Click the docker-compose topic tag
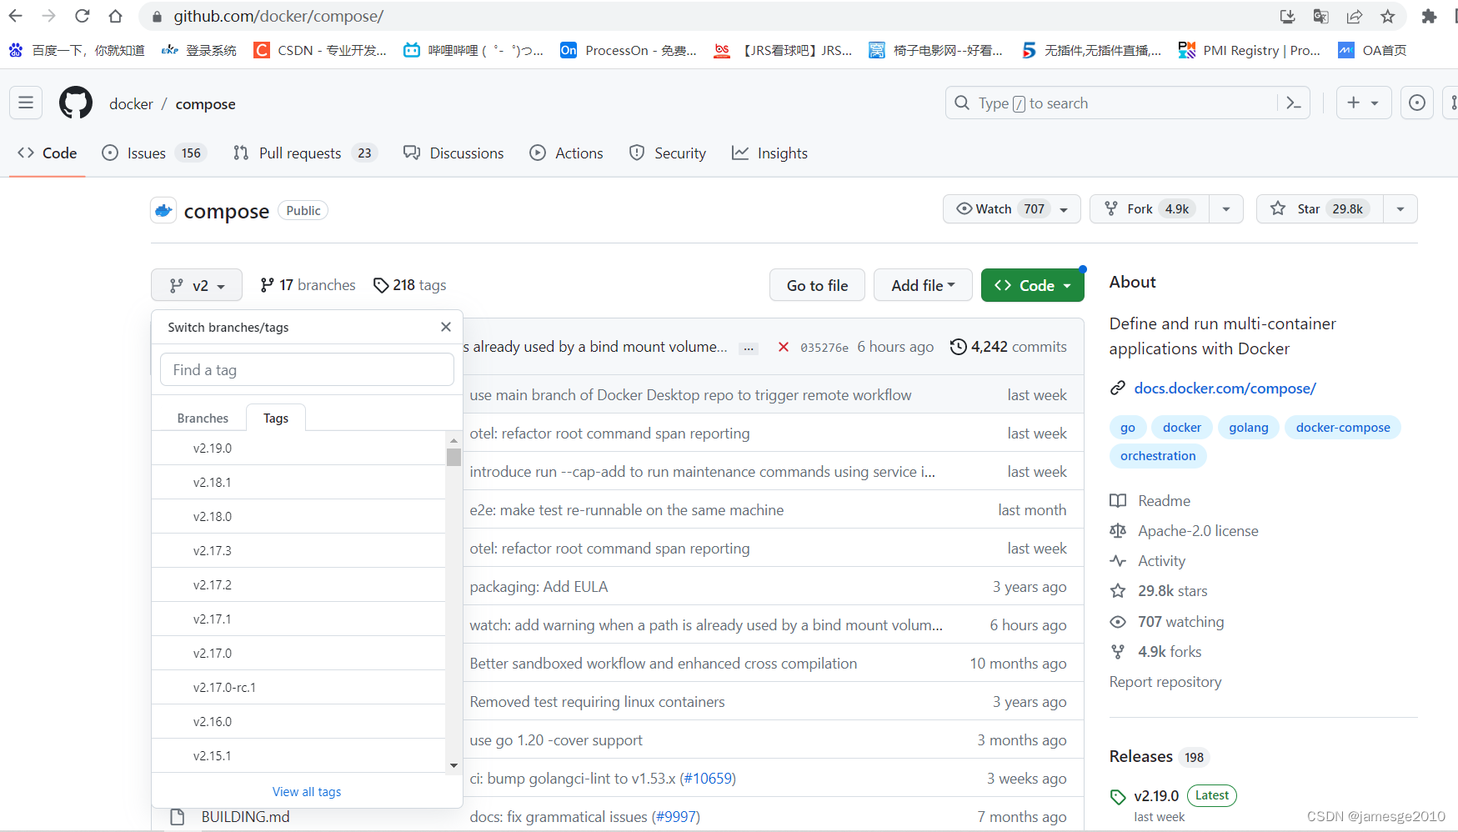Screen dimensions: 1458x832 tap(1342, 427)
